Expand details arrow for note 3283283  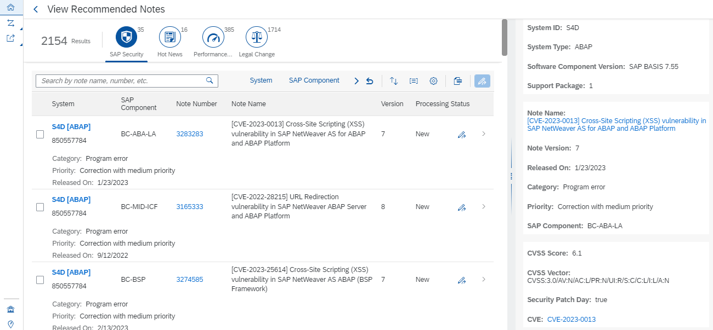(483, 134)
